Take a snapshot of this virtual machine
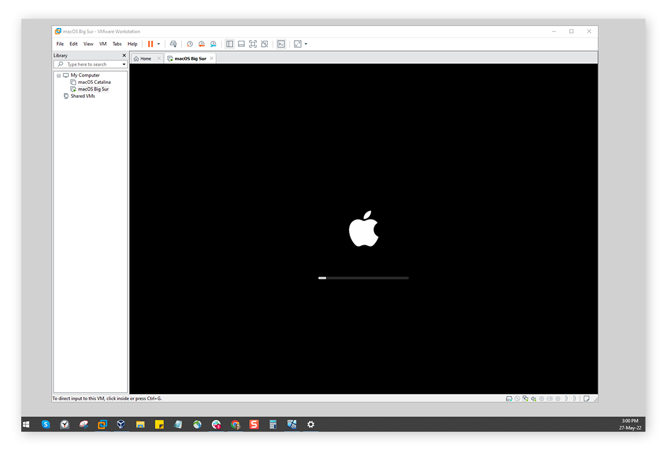Viewport: 668px width, 453px height. click(x=189, y=44)
